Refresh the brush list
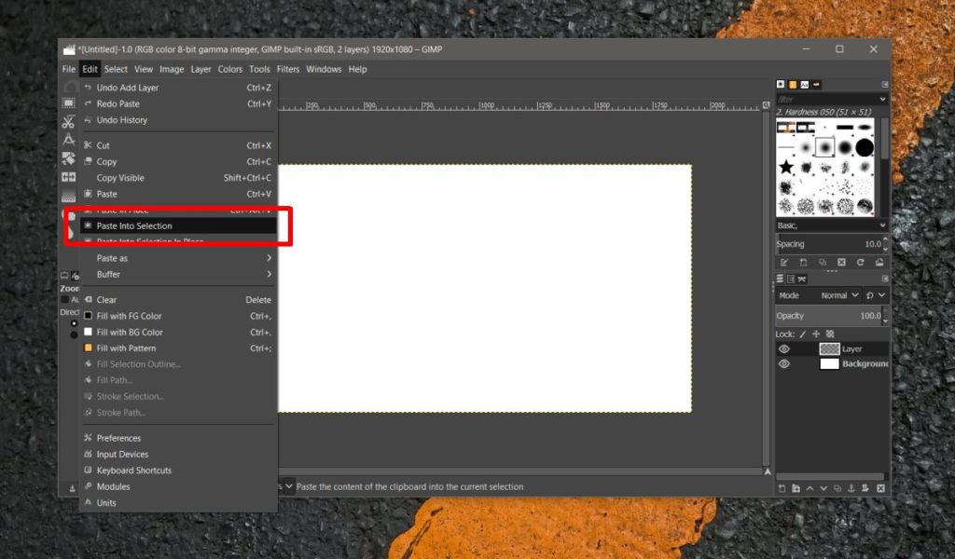The height and width of the screenshot is (559, 955). click(860, 263)
